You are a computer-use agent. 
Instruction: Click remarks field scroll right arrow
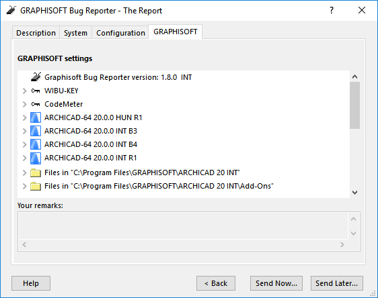click(342, 244)
